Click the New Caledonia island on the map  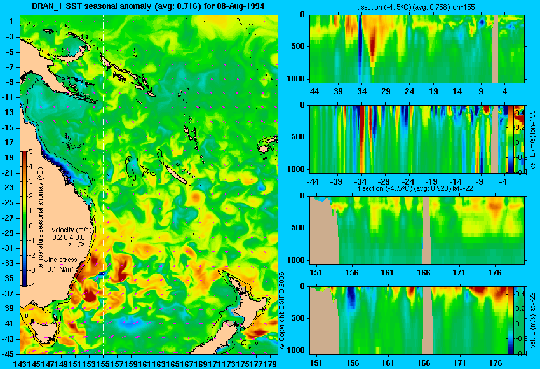(x=175, y=174)
